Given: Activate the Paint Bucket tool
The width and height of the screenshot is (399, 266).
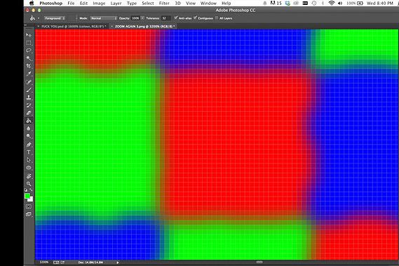Looking at the screenshot, I should click(x=29, y=121).
